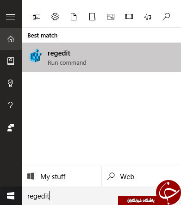This screenshot has height=205, width=181.
Task: Filter results by Documents
Action: [x=74, y=17]
